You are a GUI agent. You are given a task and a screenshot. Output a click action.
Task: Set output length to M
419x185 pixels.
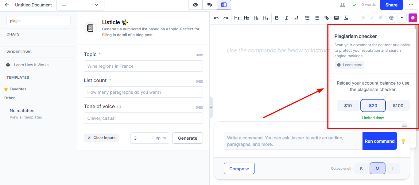(378, 168)
